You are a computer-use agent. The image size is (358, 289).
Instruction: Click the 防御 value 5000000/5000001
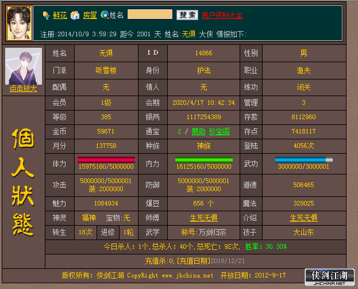[203, 181]
